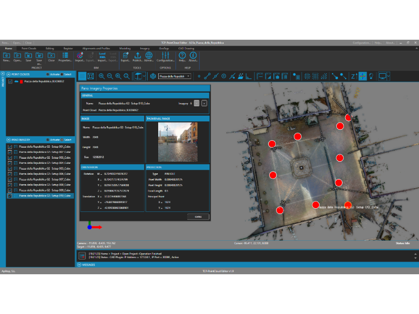Switch to the Point Clouds tab
The image size is (419, 314).
click(29, 48)
